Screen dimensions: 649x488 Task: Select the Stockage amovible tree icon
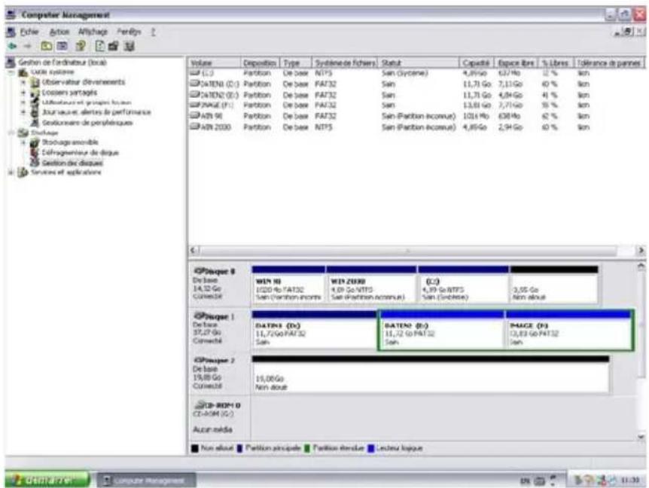click(35, 142)
